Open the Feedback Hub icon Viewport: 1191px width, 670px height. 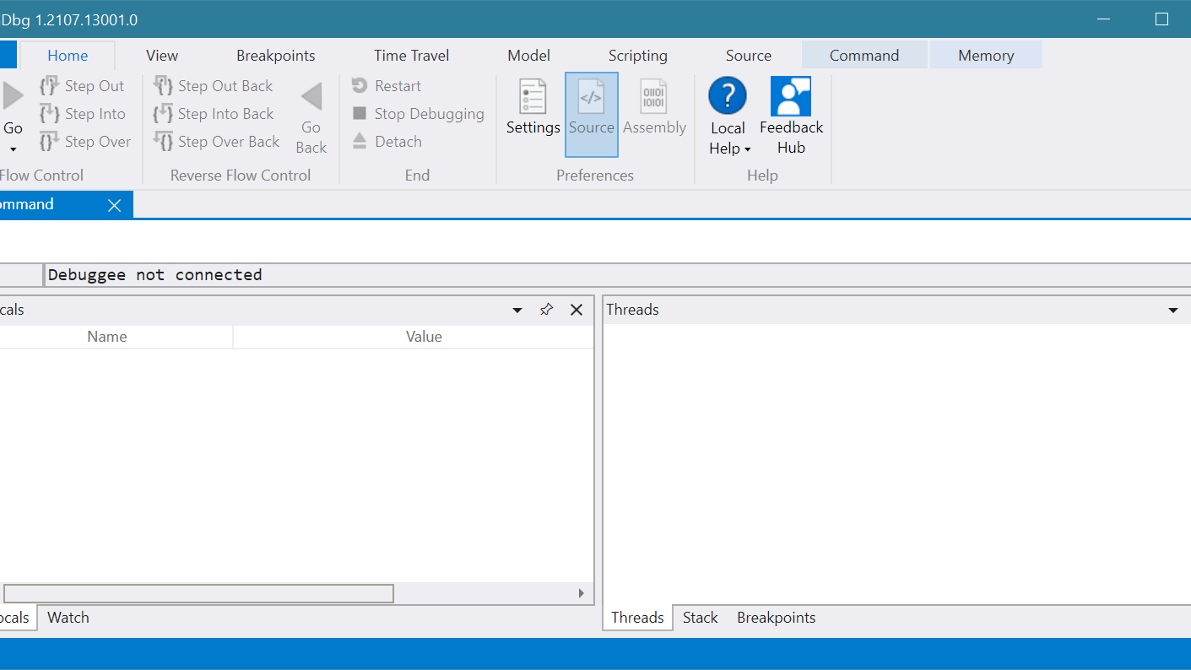point(791,96)
